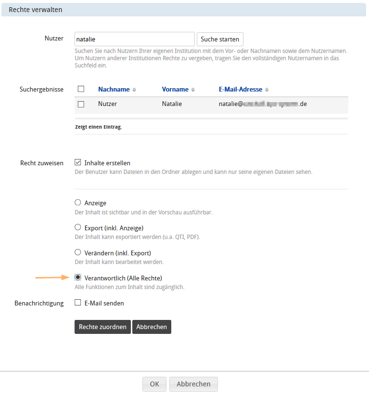Click the Nachname sort arrows icon

(134, 90)
